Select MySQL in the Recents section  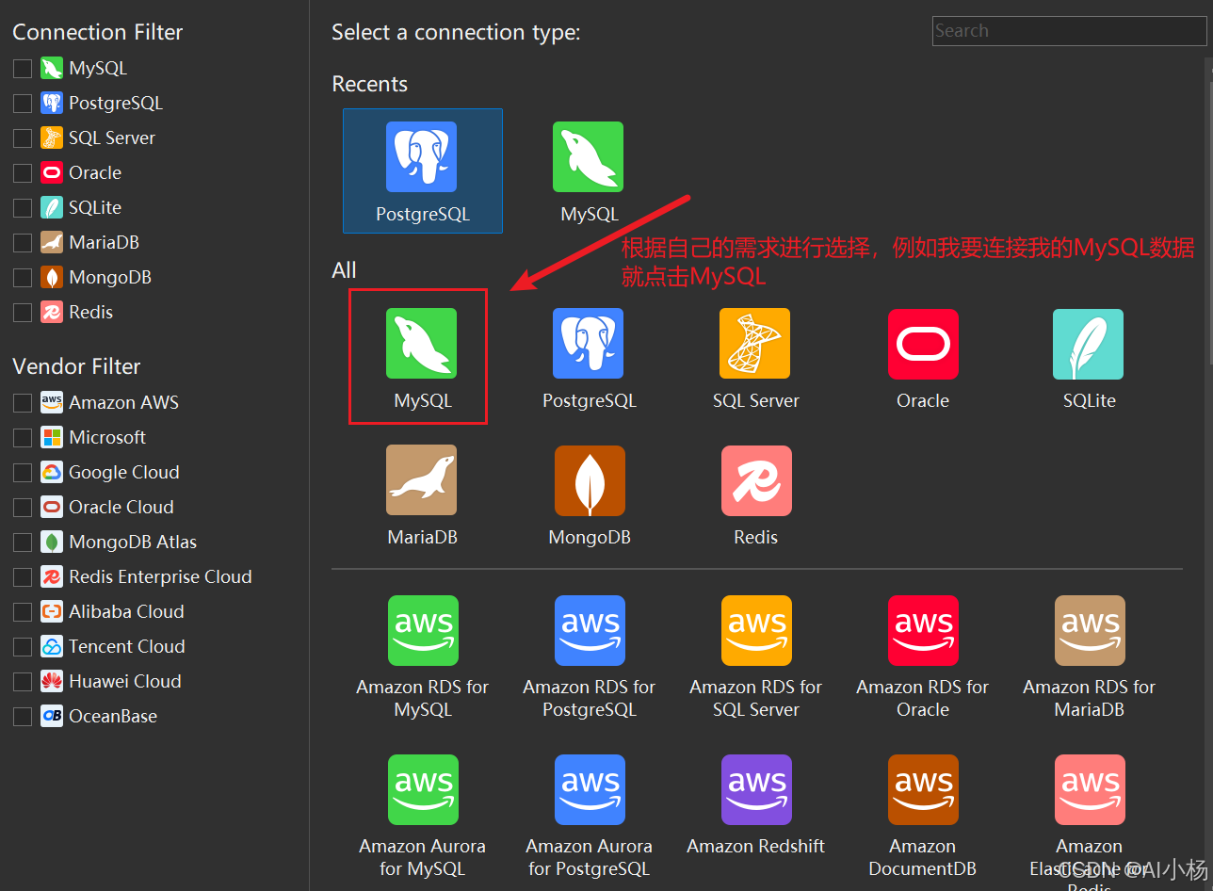[x=589, y=171]
